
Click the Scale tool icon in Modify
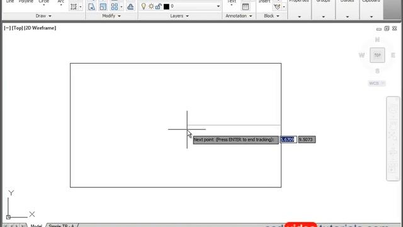[x=103, y=7]
